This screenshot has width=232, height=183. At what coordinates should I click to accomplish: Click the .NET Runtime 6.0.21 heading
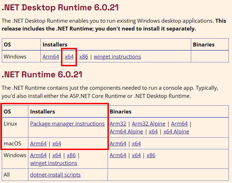tap(42, 74)
